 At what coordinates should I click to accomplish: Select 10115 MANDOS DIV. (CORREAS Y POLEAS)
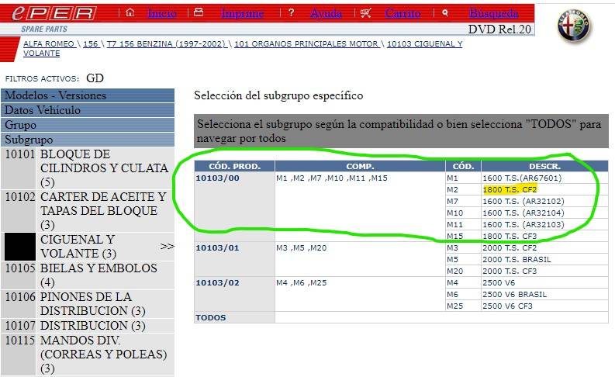pos(88,355)
